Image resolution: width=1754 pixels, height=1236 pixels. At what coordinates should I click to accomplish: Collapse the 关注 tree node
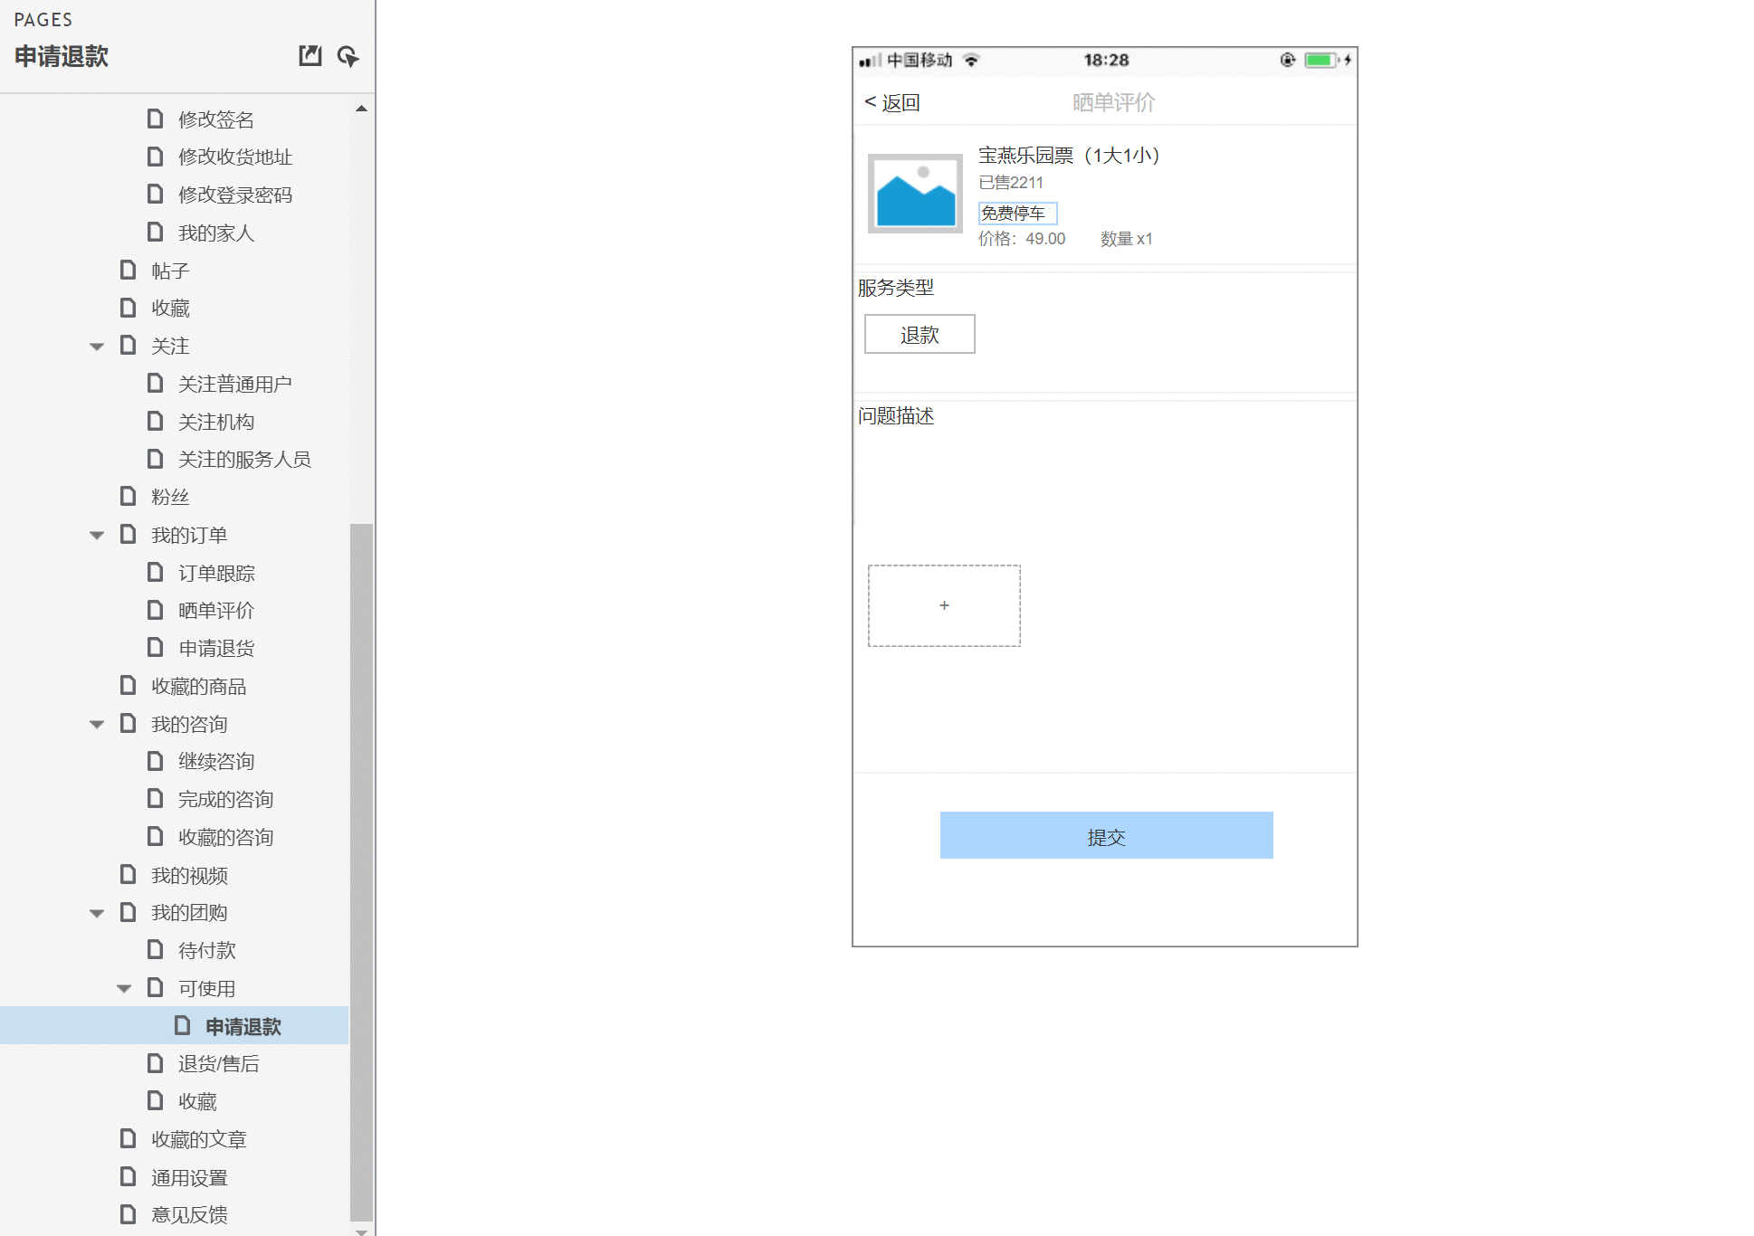point(97,347)
